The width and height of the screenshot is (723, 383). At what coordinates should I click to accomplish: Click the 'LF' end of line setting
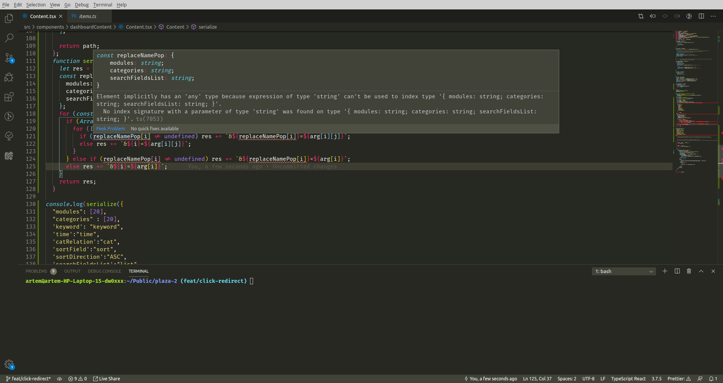[x=603, y=379]
